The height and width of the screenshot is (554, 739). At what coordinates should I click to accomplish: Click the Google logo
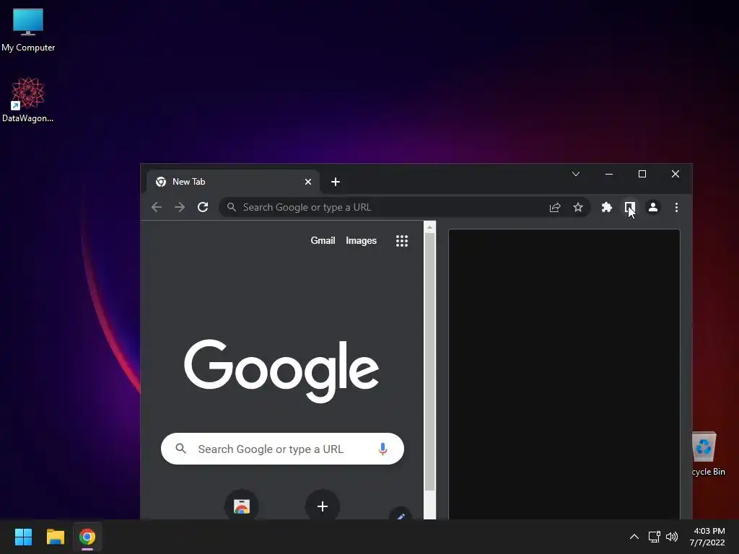[281, 371]
